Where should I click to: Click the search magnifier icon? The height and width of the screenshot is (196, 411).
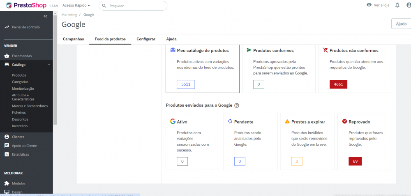104,5
